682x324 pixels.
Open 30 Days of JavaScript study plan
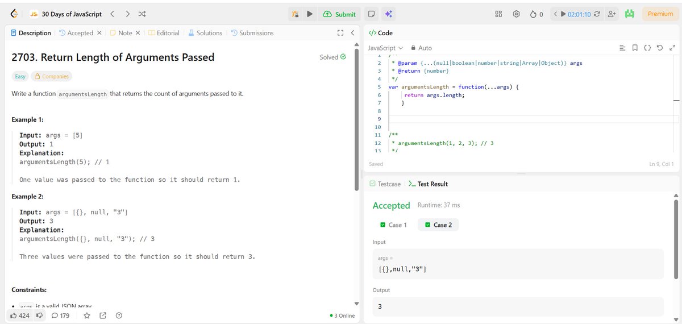click(x=66, y=14)
